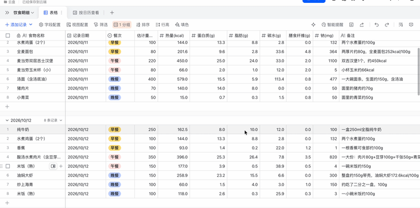420x208 pixels.
Task: Open the 8 条记录 dropdown on group
Action: [x=53, y=120]
